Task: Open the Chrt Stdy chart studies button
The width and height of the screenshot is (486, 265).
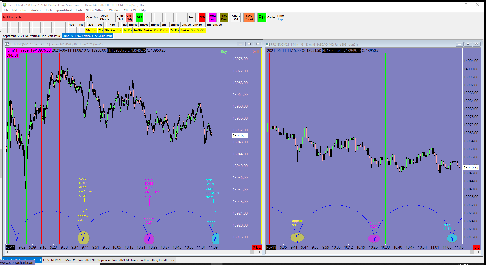Action: click(x=129, y=17)
